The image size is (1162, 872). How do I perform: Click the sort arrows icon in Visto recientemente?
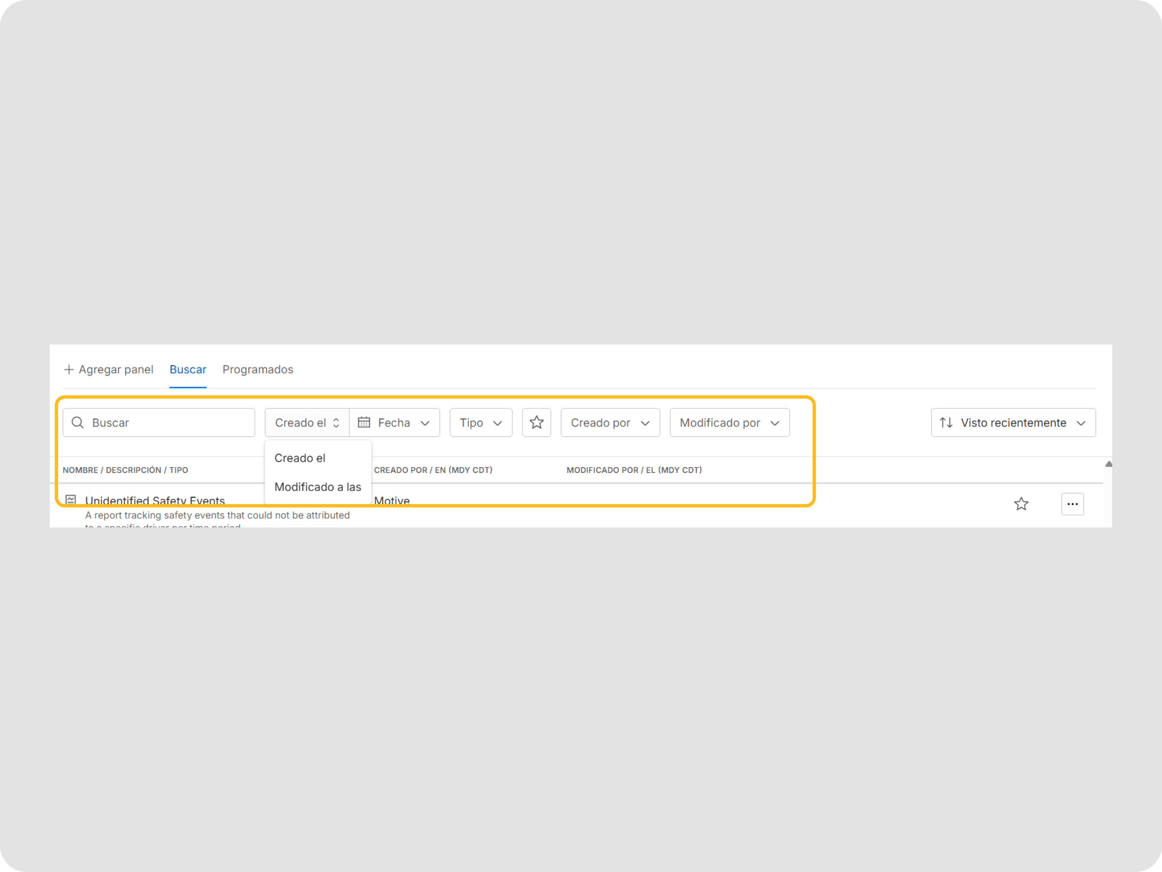946,423
